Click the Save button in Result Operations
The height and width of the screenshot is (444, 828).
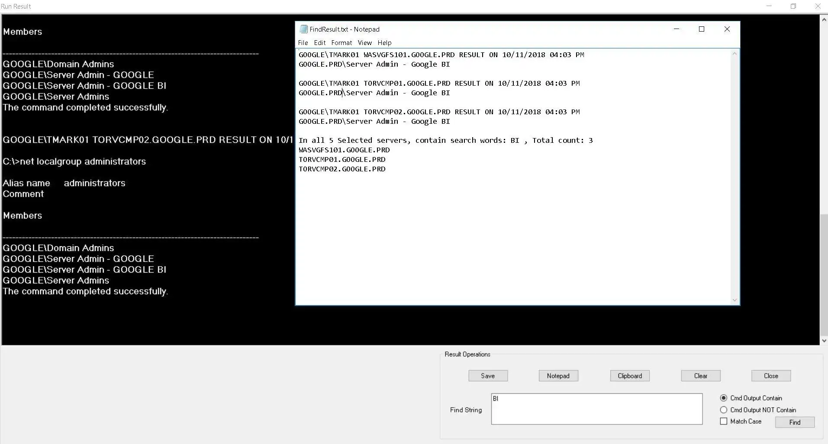click(x=488, y=376)
